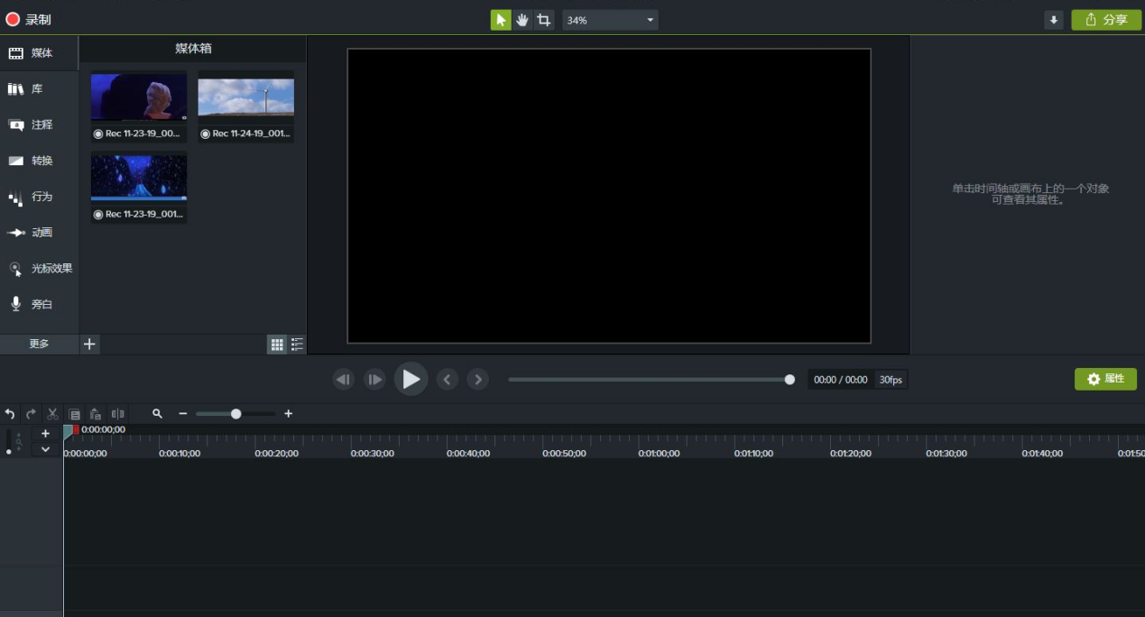The image size is (1145, 617).
Task: Click the 分享 share button
Action: [1105, 20]
